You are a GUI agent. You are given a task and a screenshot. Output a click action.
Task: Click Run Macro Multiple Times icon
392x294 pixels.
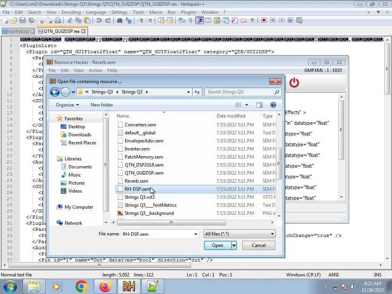290,21
